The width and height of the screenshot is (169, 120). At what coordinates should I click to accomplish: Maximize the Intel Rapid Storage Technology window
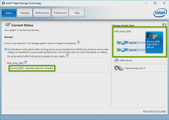[x=155, y=3]
